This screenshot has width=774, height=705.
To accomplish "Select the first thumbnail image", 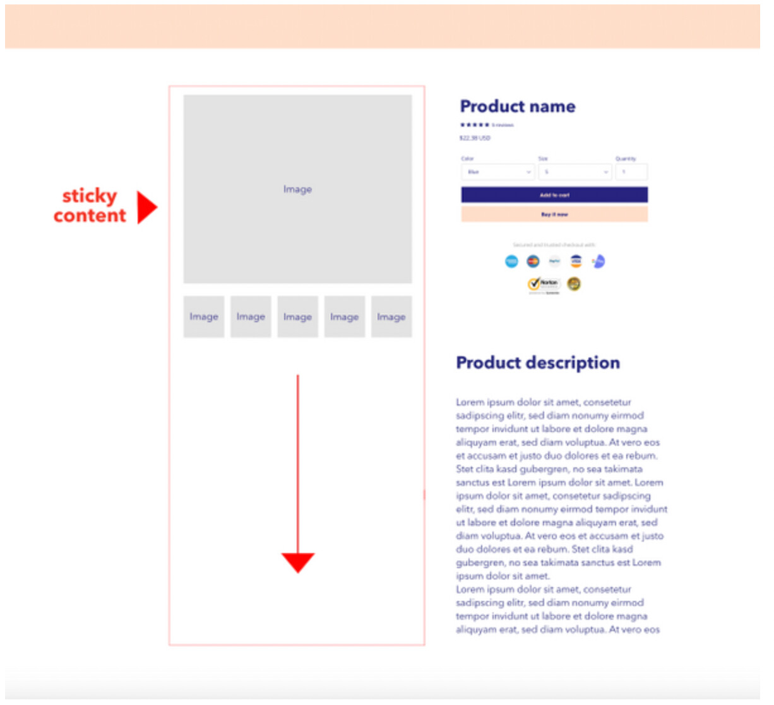I will [204, 317].
